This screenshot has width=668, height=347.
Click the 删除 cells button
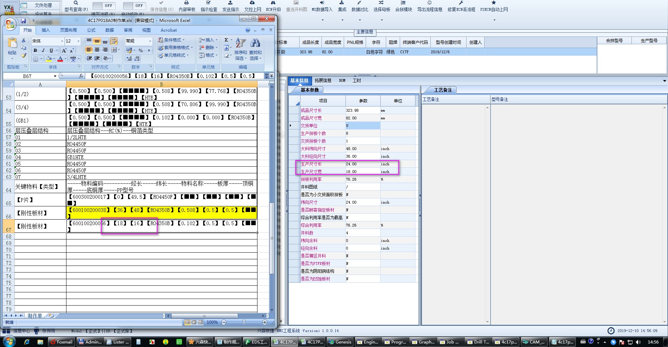[208, 47]
